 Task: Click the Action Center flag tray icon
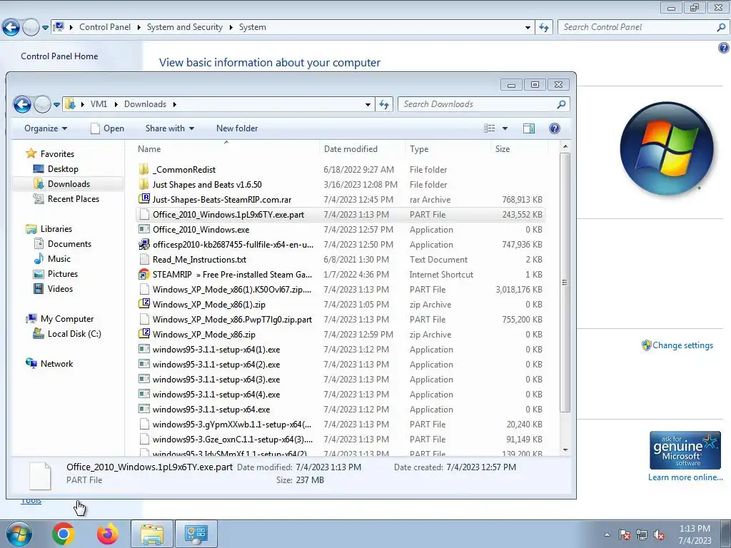click(625, 534)
